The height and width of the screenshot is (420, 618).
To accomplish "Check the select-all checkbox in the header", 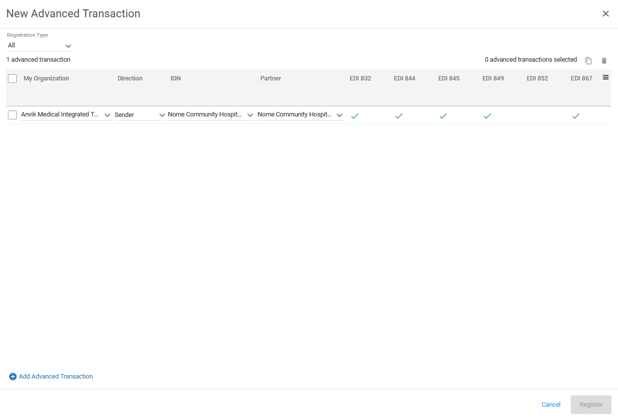I will pos(12,78).
